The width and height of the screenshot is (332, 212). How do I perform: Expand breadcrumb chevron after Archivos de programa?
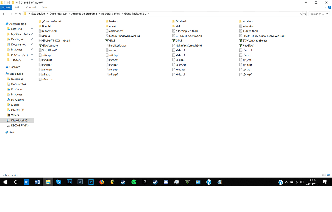(99, 14)
